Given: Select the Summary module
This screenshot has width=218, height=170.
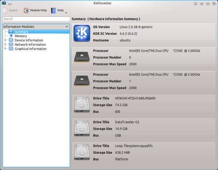Looking at the screenshot, I should (21, 32).
